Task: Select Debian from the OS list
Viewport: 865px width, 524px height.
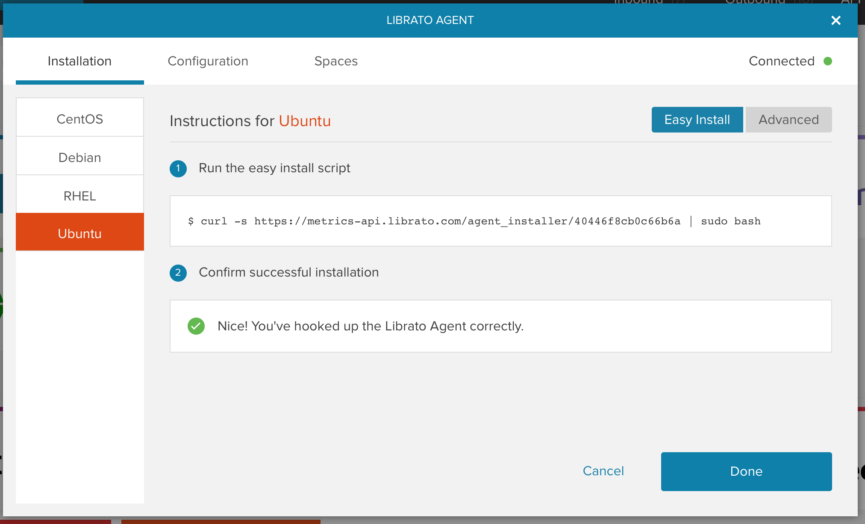Action: pyautogui.click(x=80, y=157)
